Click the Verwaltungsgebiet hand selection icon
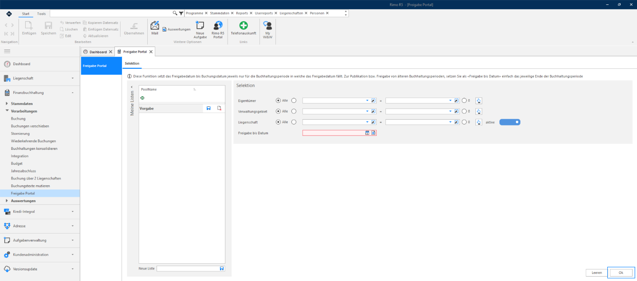This screenshot has height=281, width=637. pyautogui.click(x=479, y=111)
